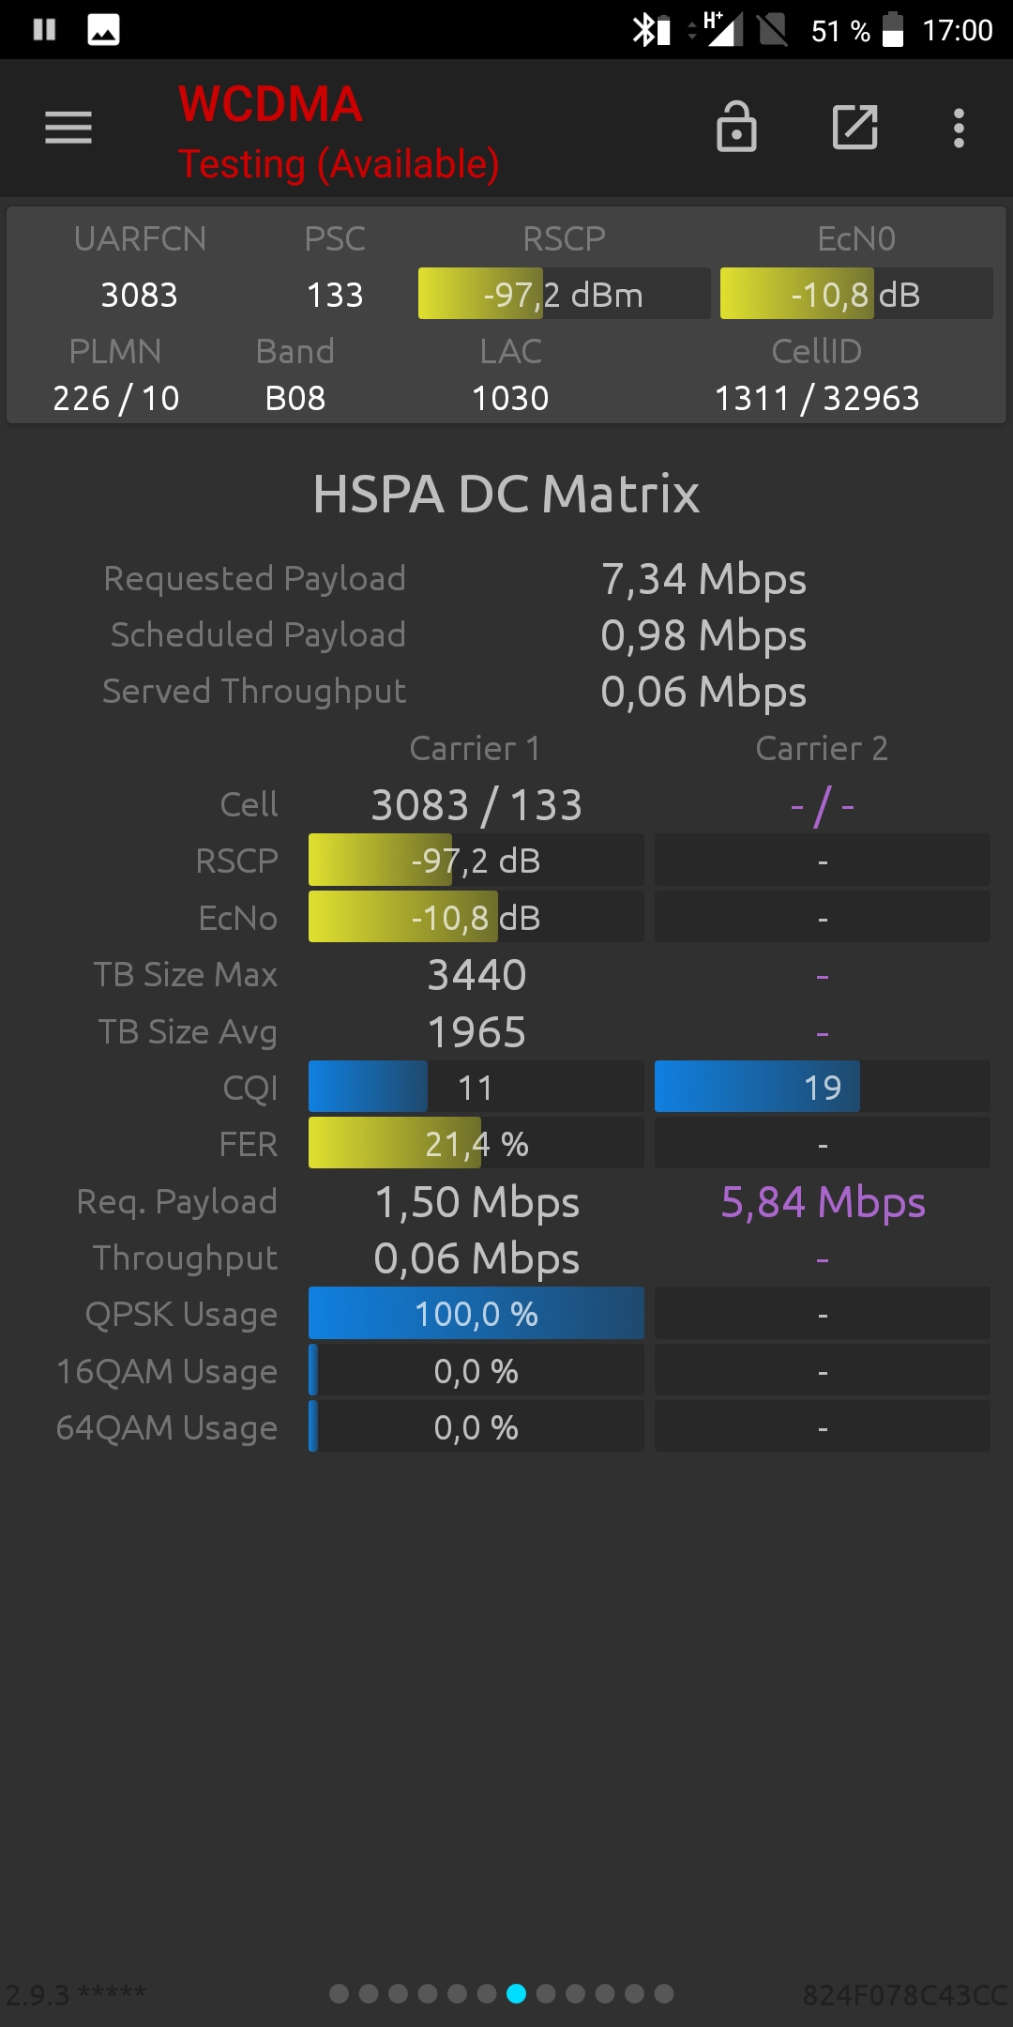The height and width of the screenshot is (2027, 1013).
Task: Tap the Carrier 2 CQI 19 bar
Action: (823, 1087)
